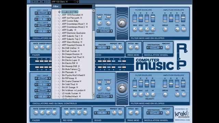This screenshot has height=123, width=219.
Task: Select BA RIPstomp H entry
Action: [x=69, y=78]
